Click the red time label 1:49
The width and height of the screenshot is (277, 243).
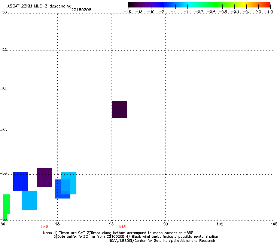pos(44,227)
